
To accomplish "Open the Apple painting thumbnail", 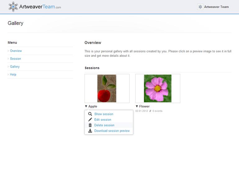I will tap(107, 88).
